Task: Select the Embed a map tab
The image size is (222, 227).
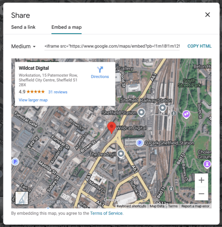Action: (x=66, y=27)
